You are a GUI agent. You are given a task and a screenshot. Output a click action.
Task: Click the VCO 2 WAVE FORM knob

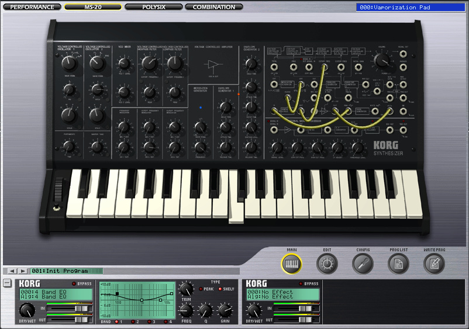97,63
